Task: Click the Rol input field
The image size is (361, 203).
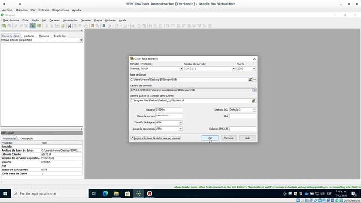Action: coord(243,116)
